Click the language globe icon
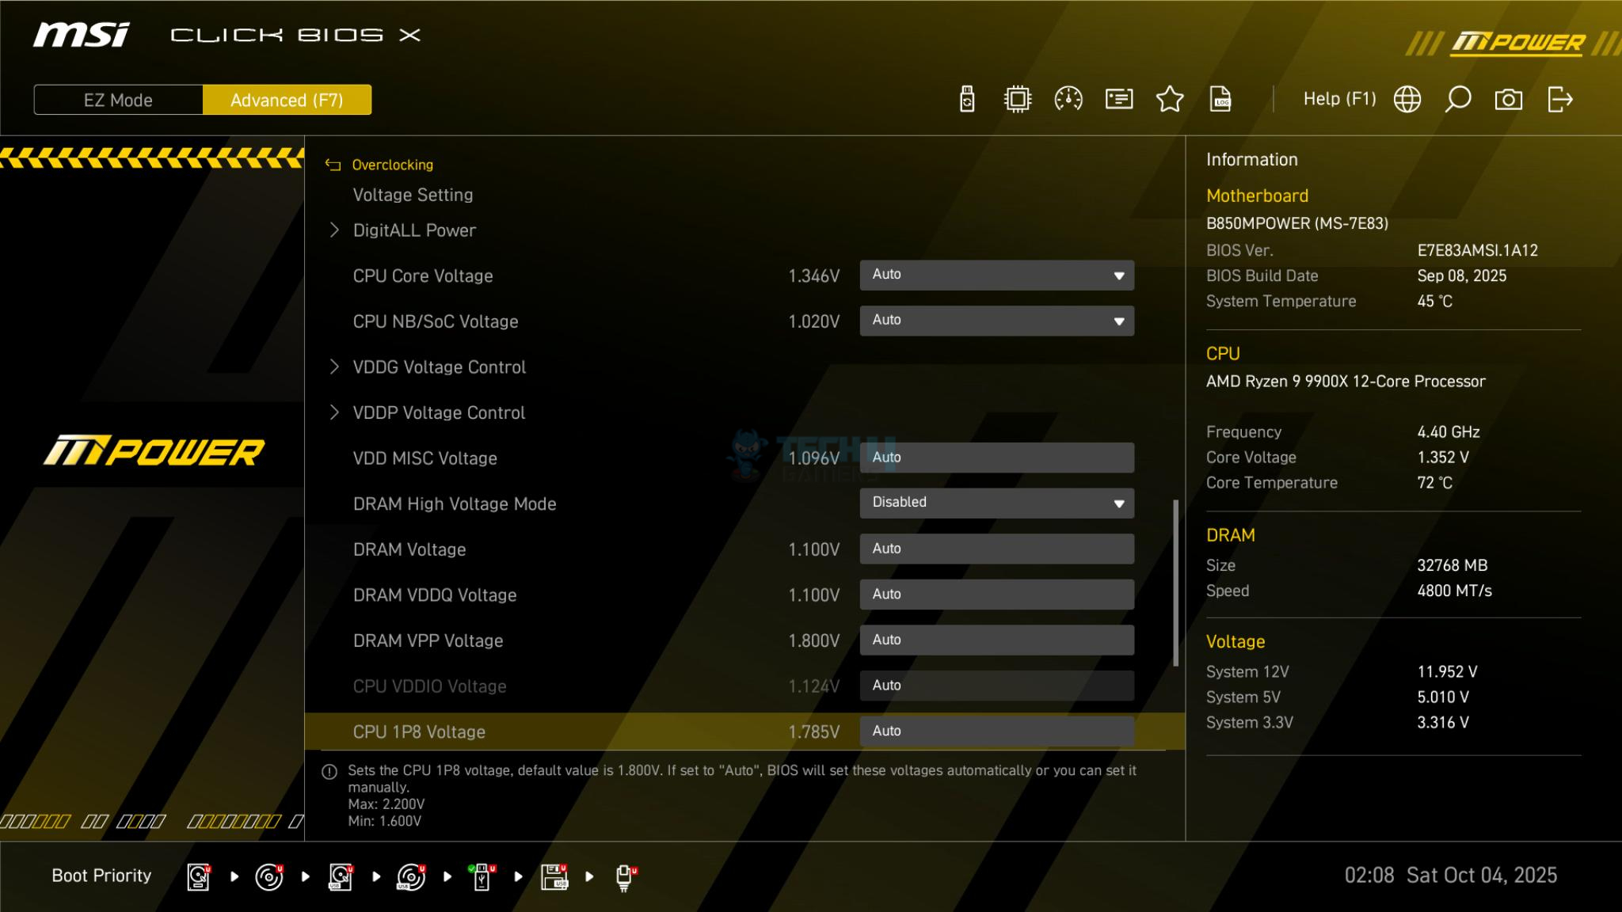 1407,100
